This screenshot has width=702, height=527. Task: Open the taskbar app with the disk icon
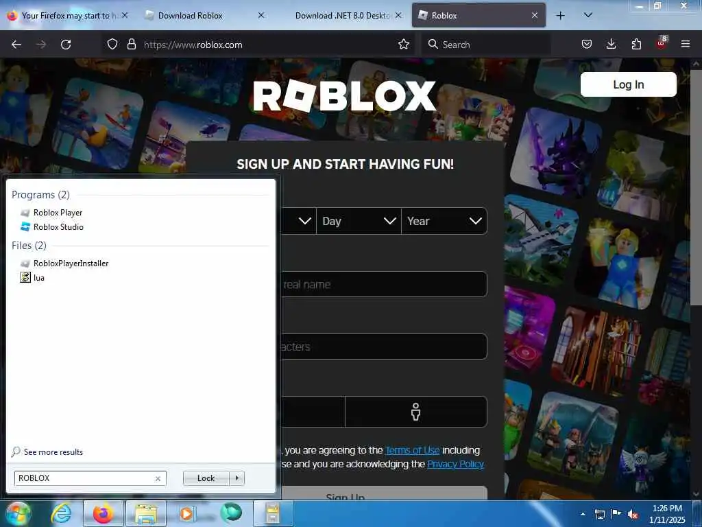tap(273, 513)
